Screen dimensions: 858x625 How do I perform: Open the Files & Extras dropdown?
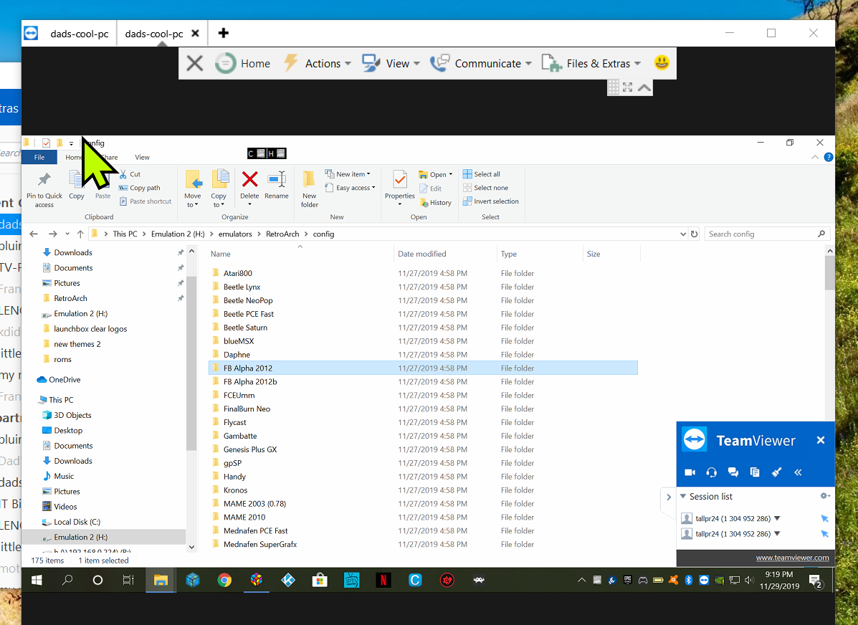pos(591,64)
